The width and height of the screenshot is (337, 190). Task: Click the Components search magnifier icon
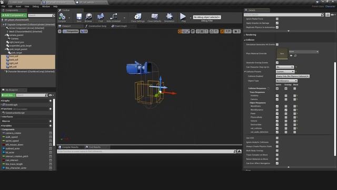(54, 15)
